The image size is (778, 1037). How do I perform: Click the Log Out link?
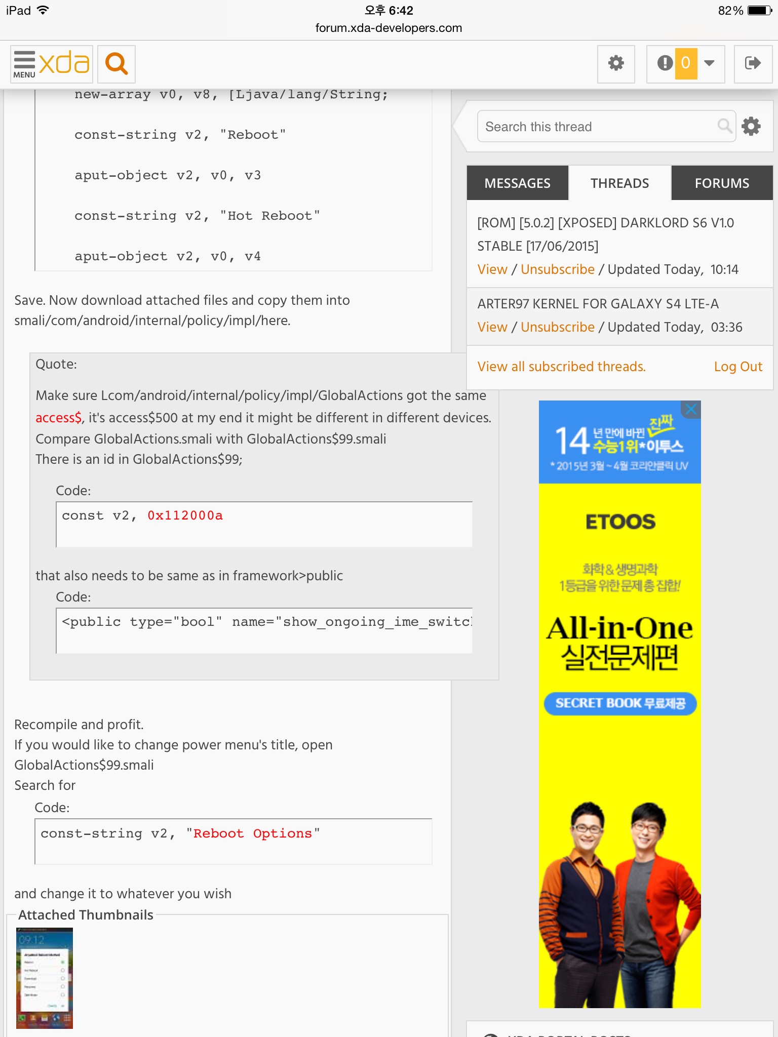pyautogui.click(x=737, y=367)
